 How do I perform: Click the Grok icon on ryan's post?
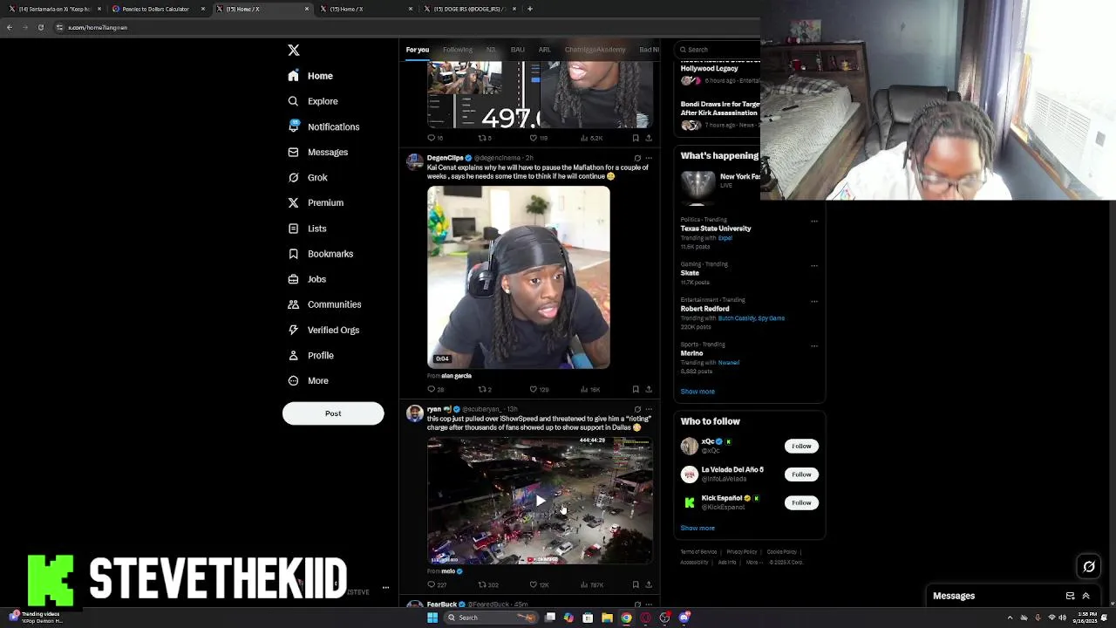pyautogui.click(x=637, y=409)
